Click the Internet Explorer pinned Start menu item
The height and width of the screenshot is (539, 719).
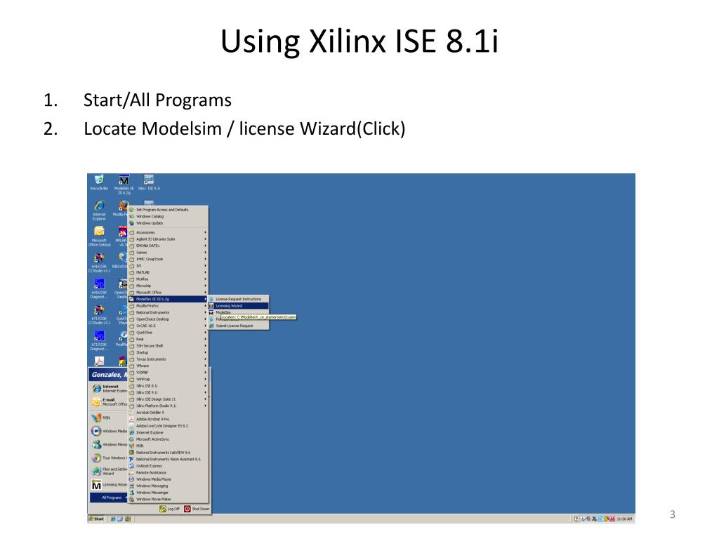point(109,389)
